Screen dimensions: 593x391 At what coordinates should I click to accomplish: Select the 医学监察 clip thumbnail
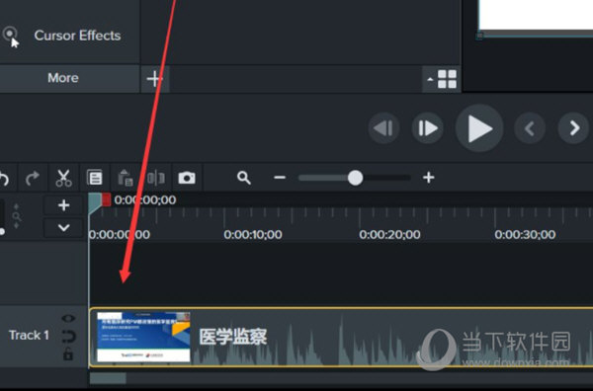pos(143,337)
